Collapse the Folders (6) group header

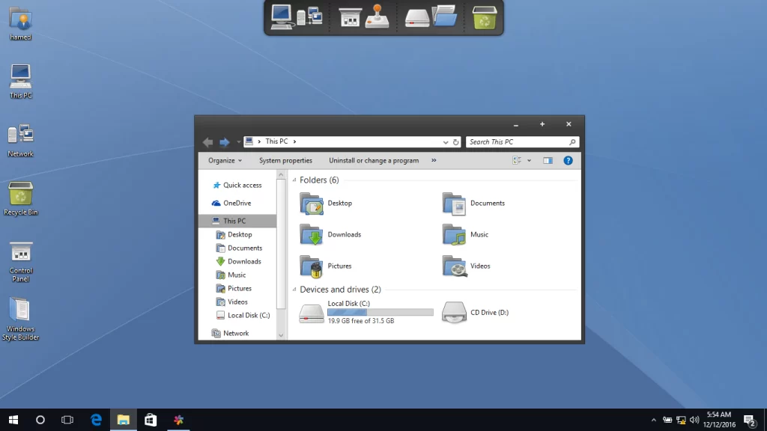click(294, 180)
